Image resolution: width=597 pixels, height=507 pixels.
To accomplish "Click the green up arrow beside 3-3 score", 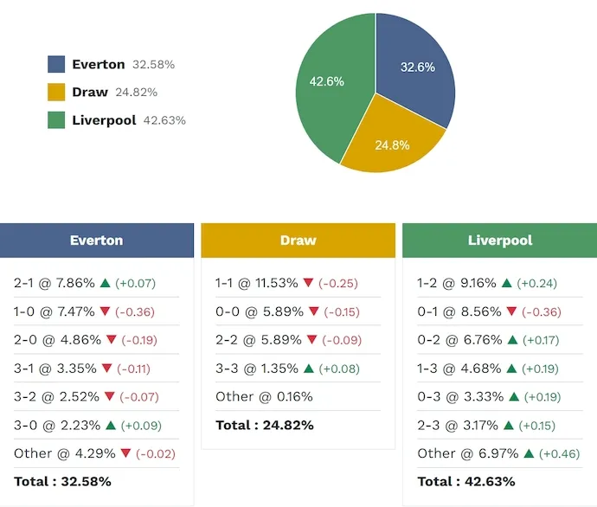I will tap(308, 369).
